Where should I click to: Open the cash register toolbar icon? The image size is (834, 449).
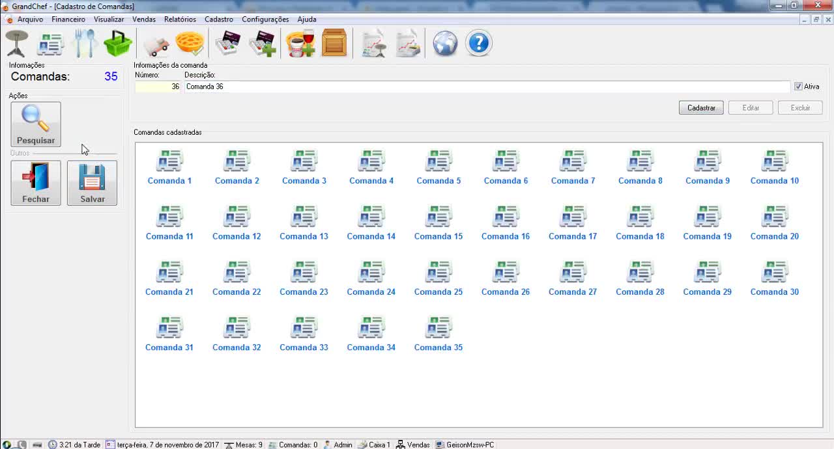227,44
